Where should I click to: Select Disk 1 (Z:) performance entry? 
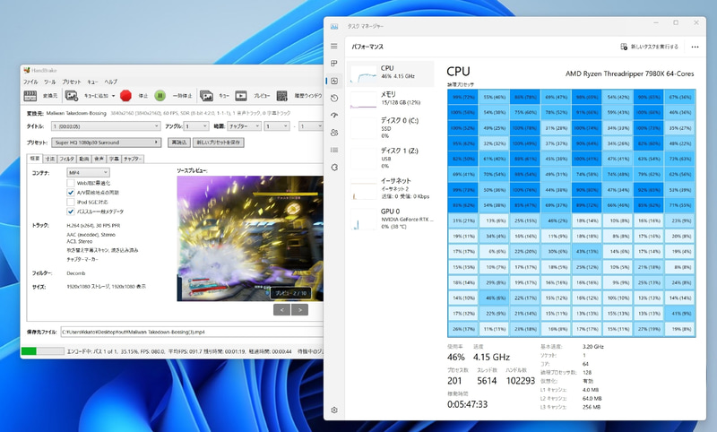pos(390,158)
